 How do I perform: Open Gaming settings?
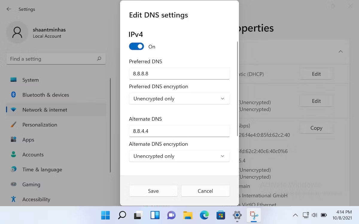tap(31, 184)
